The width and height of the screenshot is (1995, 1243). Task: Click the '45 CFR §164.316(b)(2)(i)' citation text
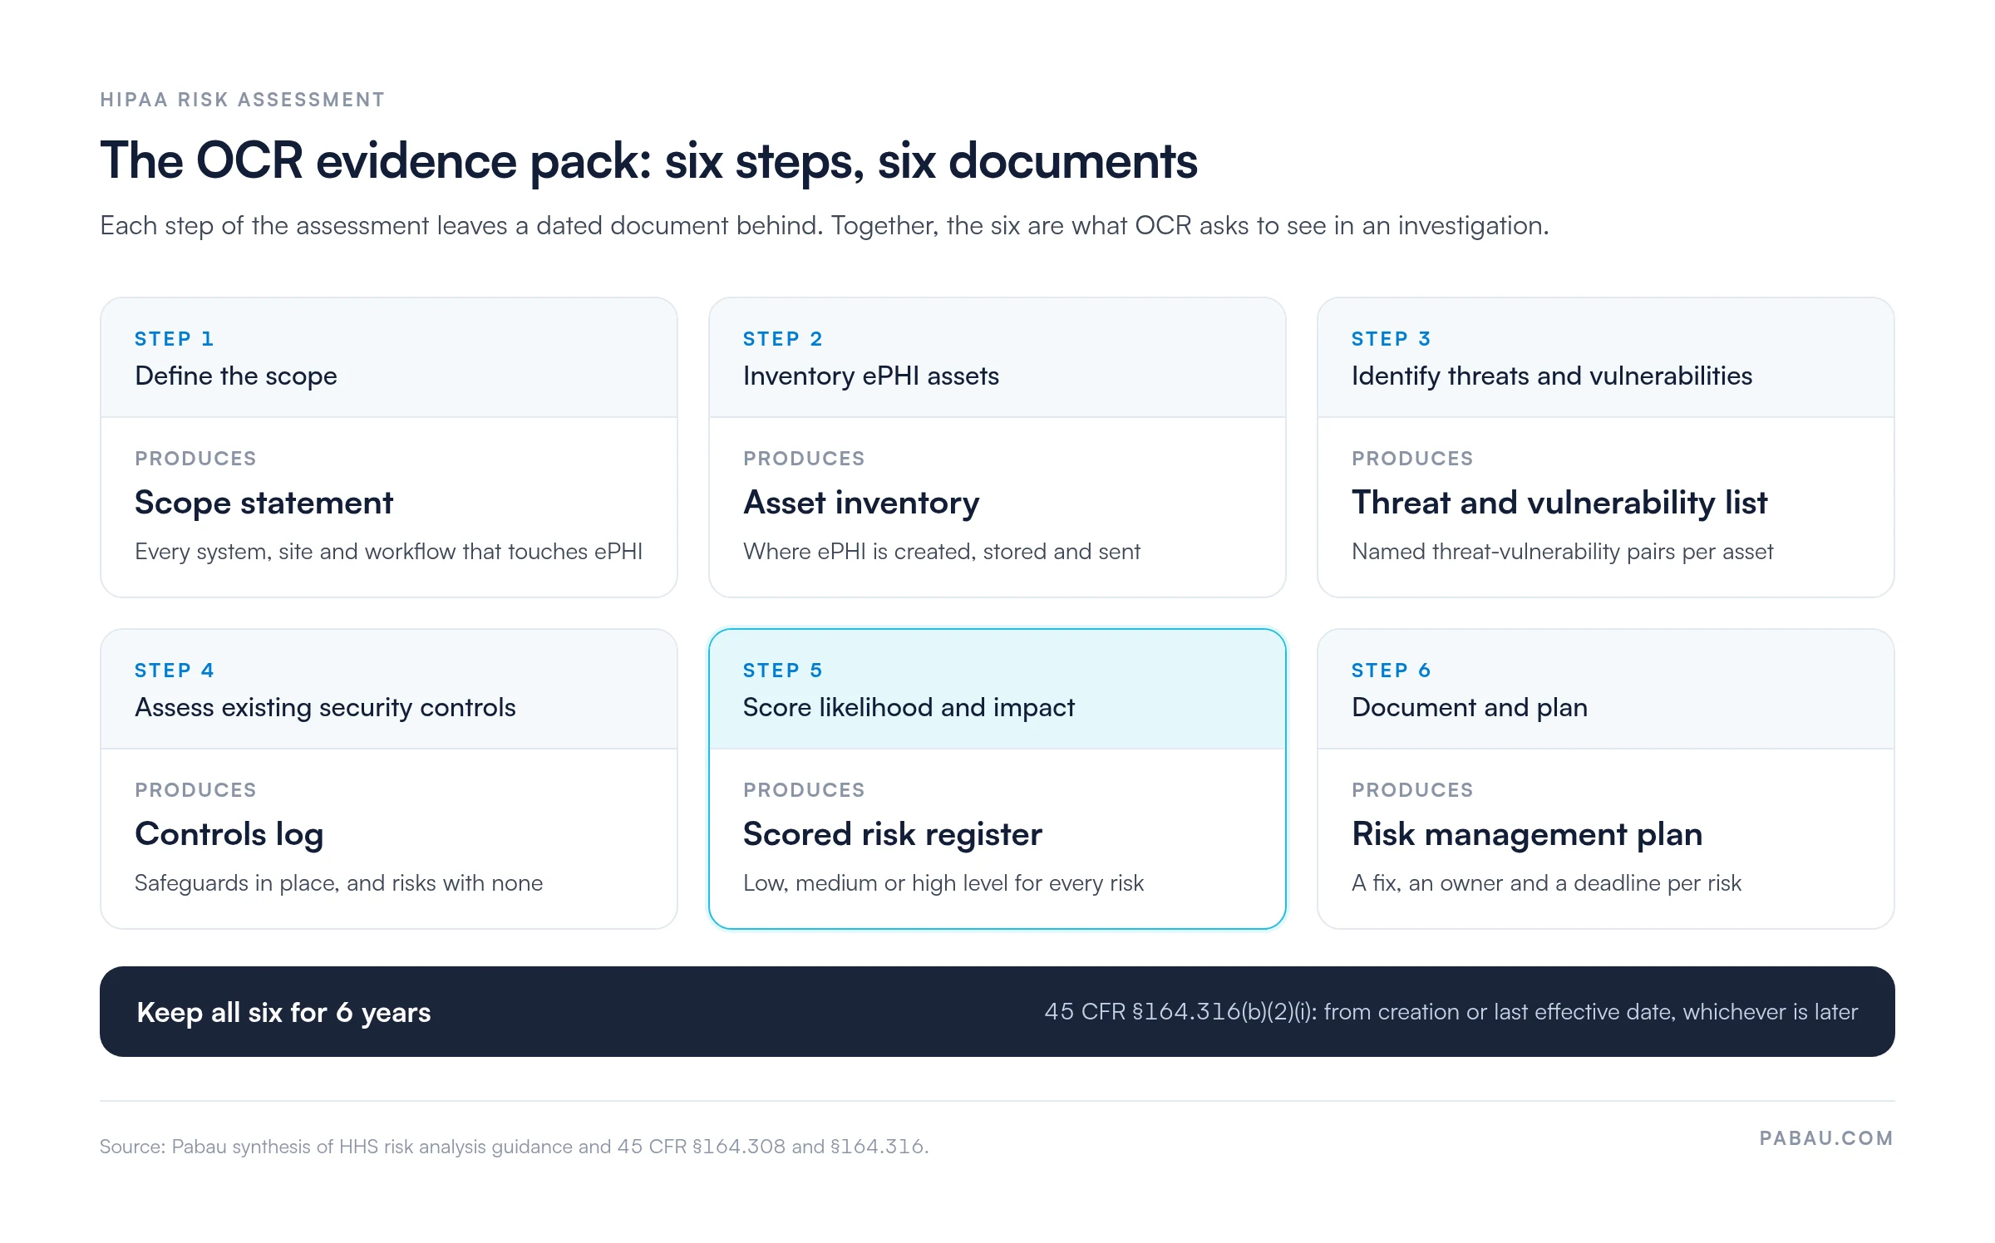(x=1180, y=1012)
